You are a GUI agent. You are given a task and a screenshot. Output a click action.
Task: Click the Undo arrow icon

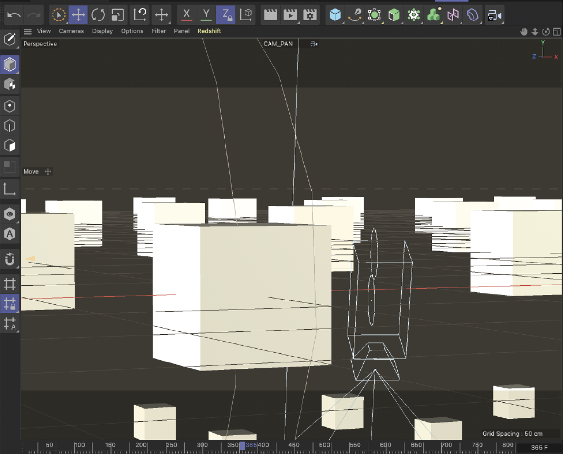tap(14, 15)
